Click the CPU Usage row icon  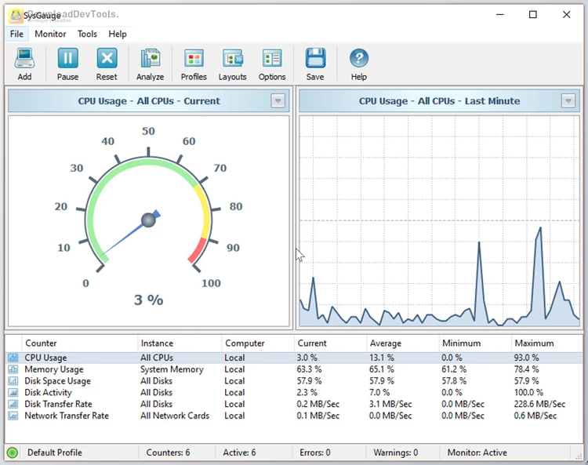pos(13,358)
